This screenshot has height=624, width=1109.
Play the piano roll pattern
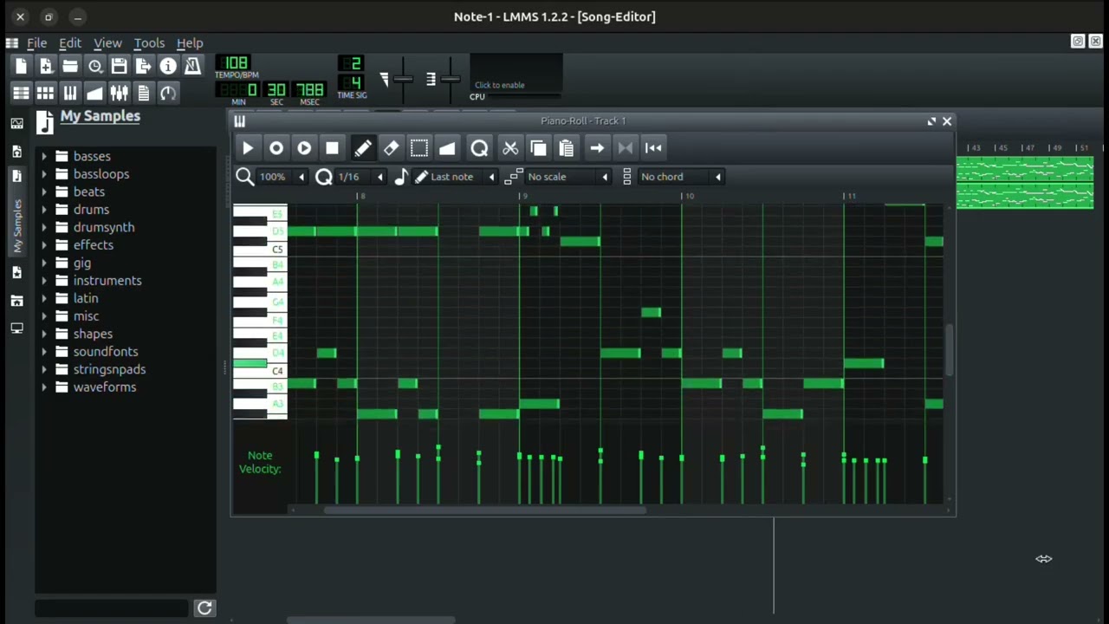tap(248, 148)
